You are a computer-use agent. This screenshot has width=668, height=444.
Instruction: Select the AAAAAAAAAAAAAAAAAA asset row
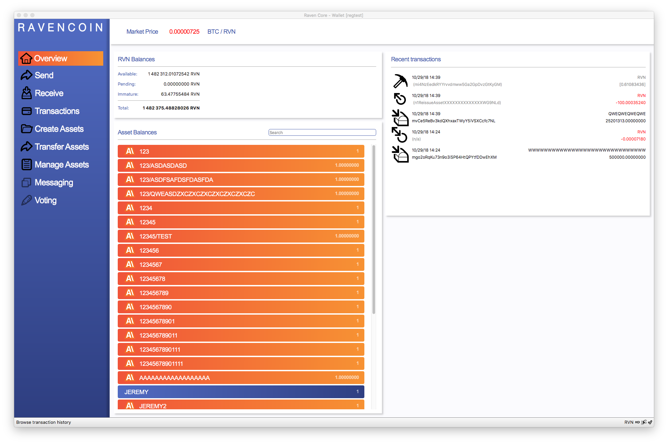click(x=241, y=378)
